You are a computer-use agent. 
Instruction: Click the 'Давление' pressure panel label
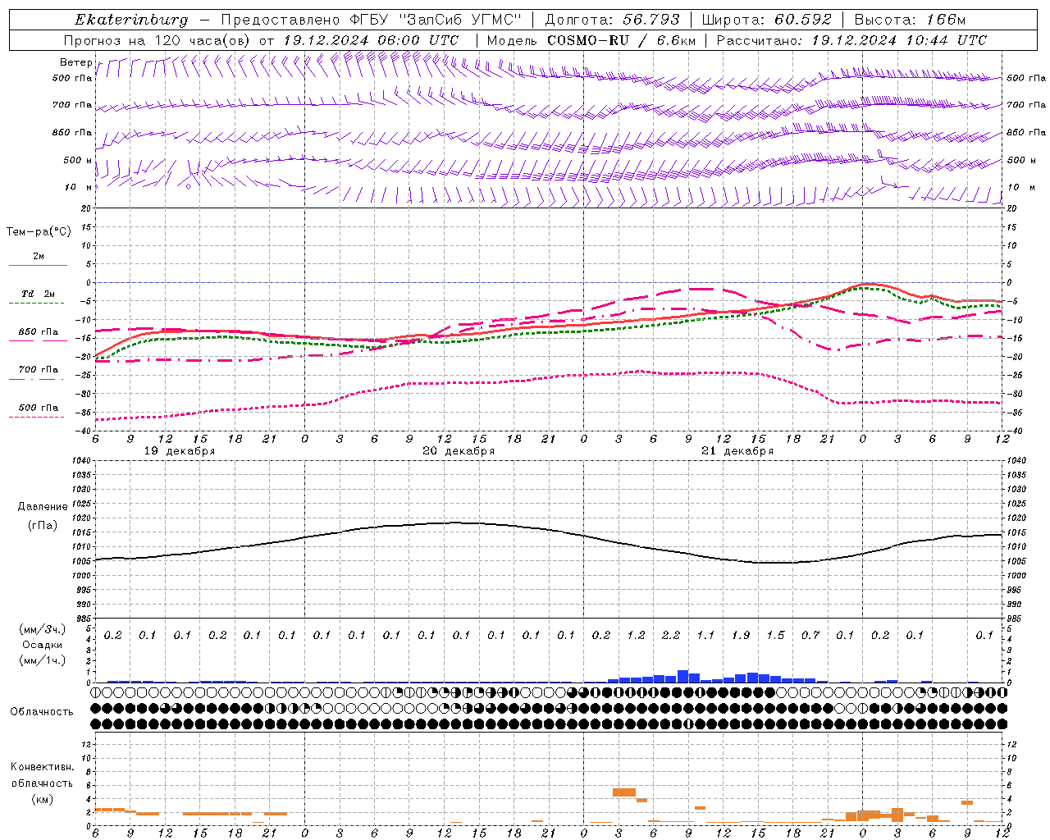pyautogui.click(x=42, y=507)
